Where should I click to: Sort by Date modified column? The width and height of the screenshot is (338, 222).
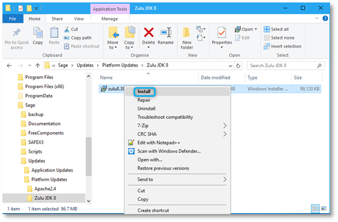(215, 78)
